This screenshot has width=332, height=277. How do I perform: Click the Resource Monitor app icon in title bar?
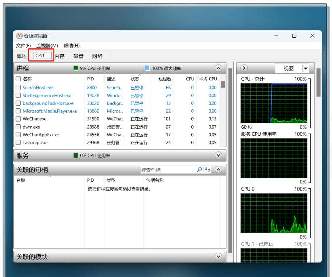(19, 36)
